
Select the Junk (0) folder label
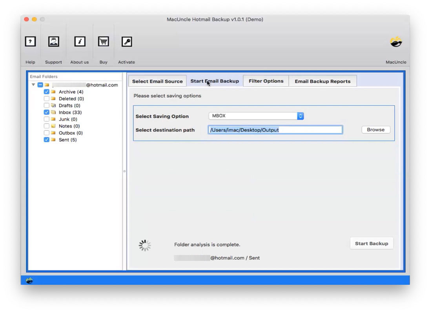click(x=68, y=119)
